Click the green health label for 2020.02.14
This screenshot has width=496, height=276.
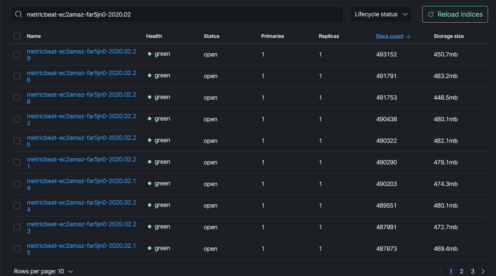click(x=159, y=183)
